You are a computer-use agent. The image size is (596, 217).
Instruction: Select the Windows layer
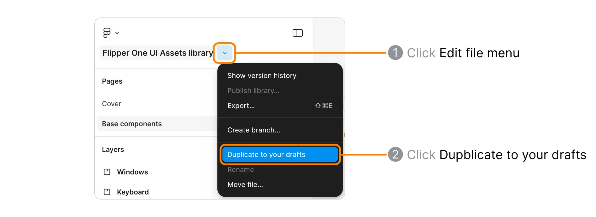(x=132, y=172)
